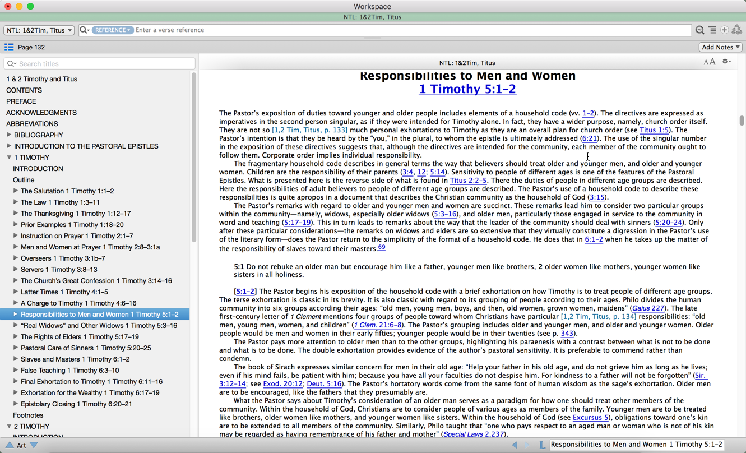This screenshot has height=453, width=746.
Task: Expand False Teaching 1 Timothy 6:3–10
Action: tap(16, 370)
